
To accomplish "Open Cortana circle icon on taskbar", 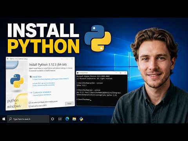I will point(52,119).
